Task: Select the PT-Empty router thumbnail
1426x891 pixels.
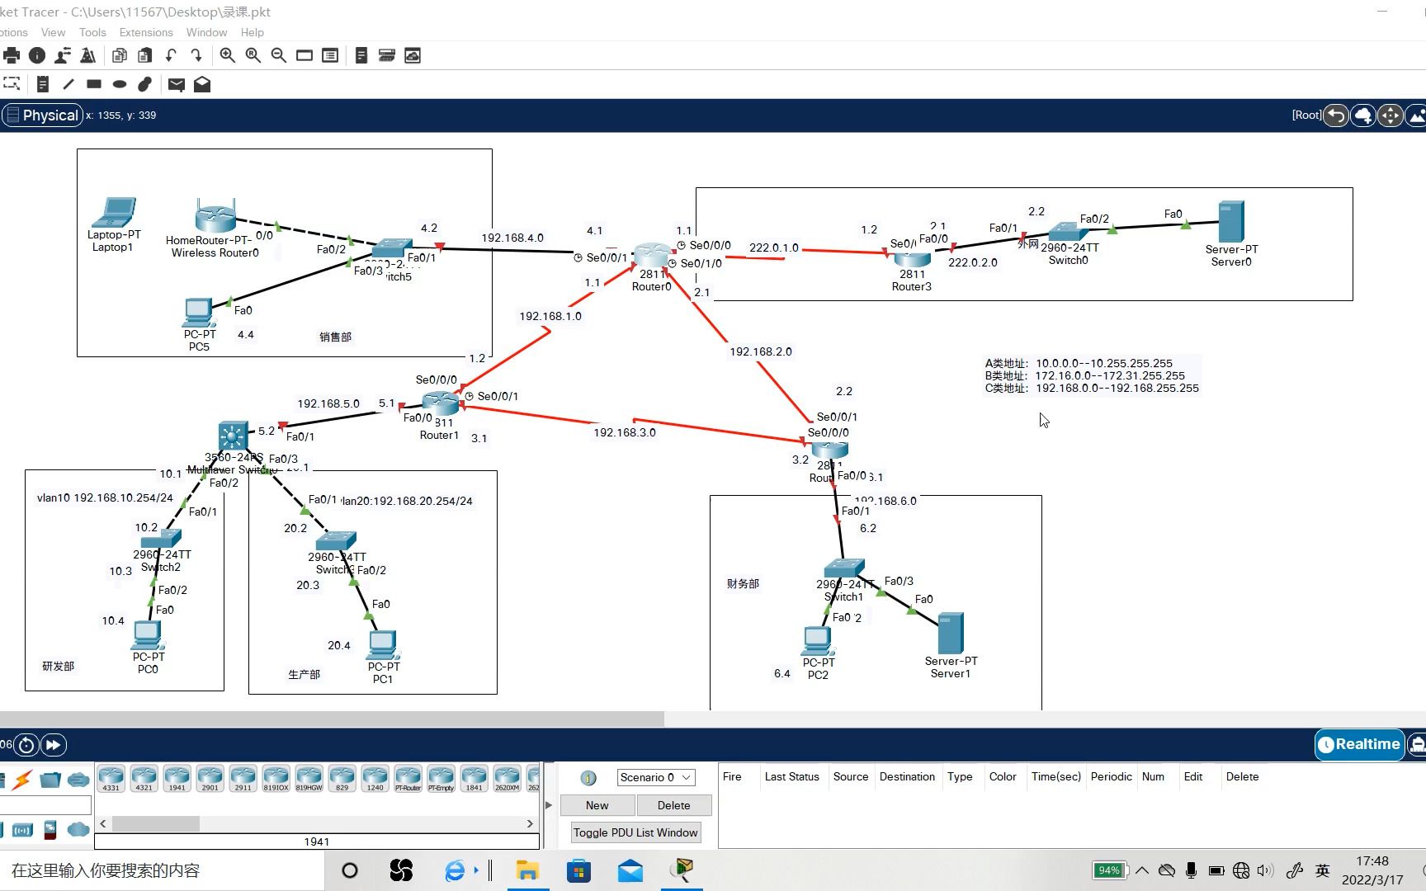Action: [x=441, y=778]
